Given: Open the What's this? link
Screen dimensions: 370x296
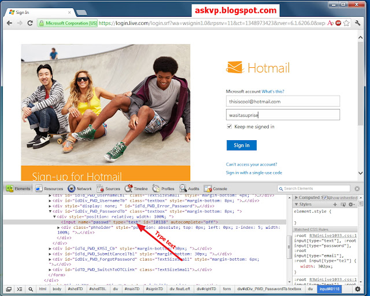Looking at the screenshot, I should (x=273, y=92).
